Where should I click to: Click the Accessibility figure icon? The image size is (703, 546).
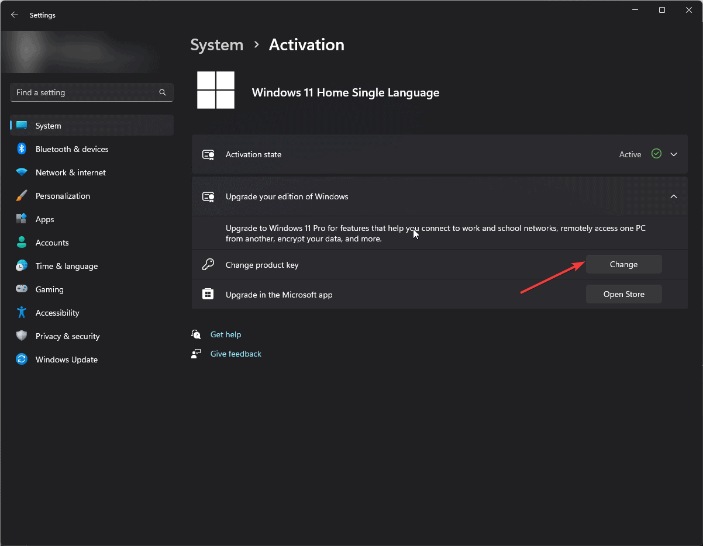[x=22, y=313]
